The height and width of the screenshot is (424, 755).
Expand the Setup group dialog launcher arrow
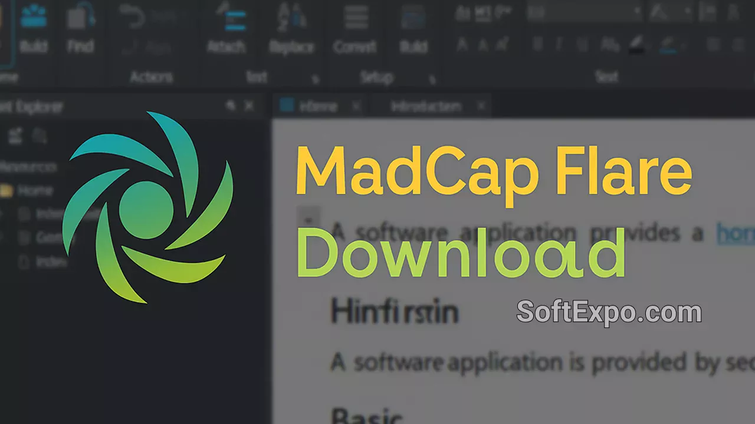(x=432, y=78)
